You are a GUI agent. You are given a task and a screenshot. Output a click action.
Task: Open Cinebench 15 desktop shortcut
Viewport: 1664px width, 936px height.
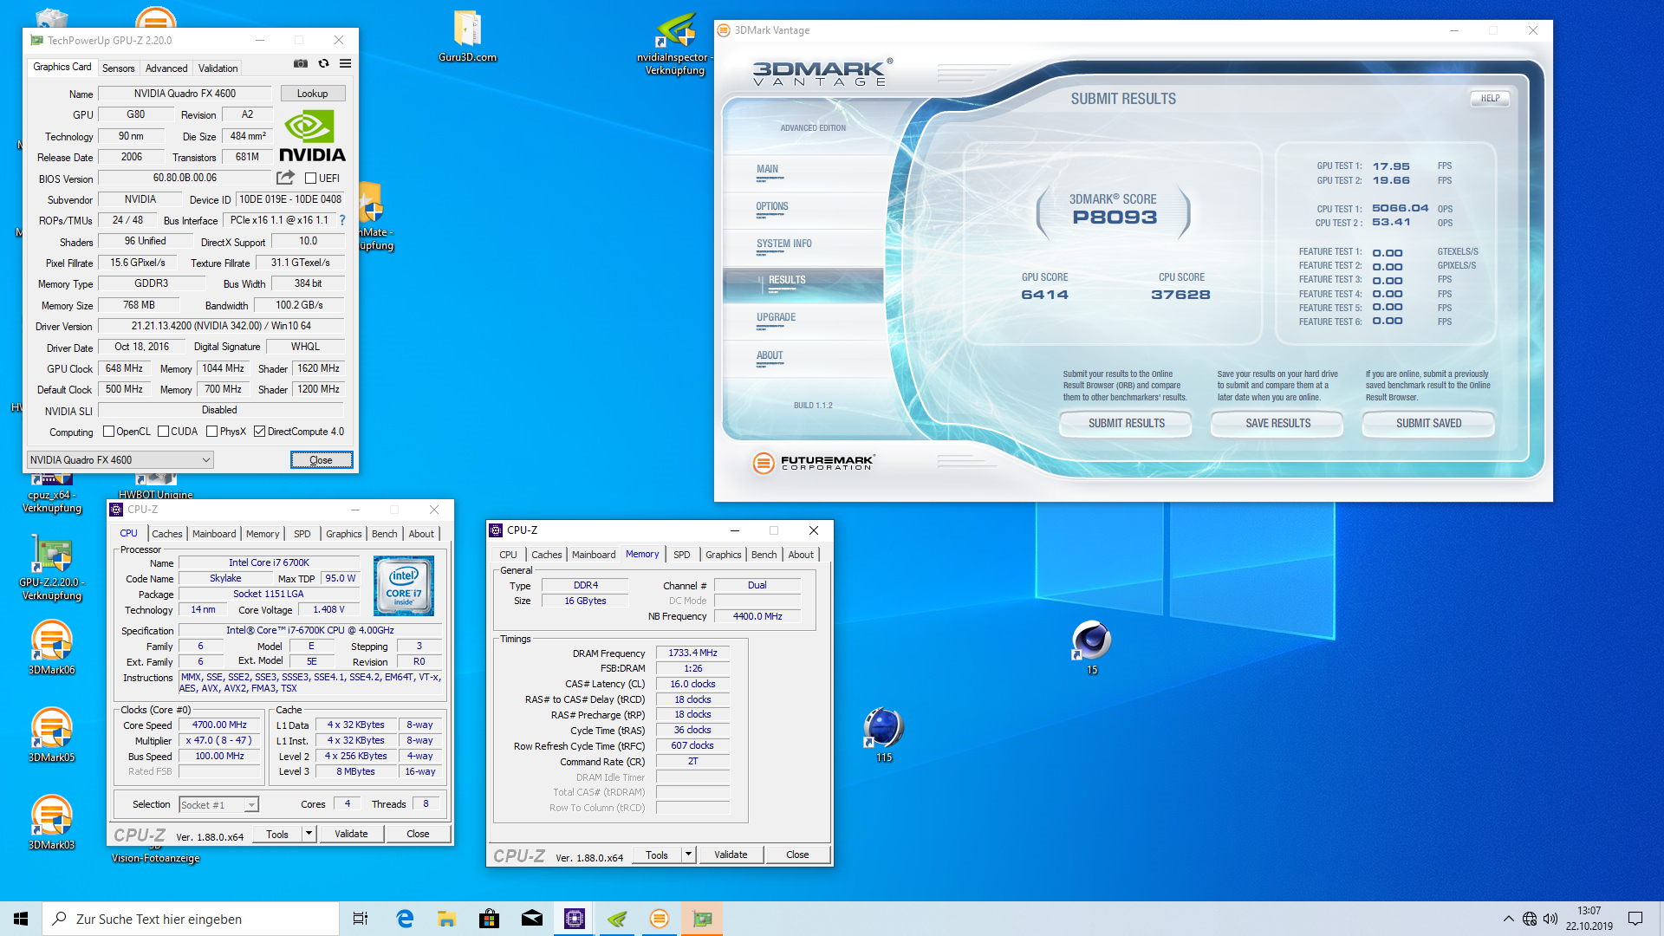(1092, 647)
